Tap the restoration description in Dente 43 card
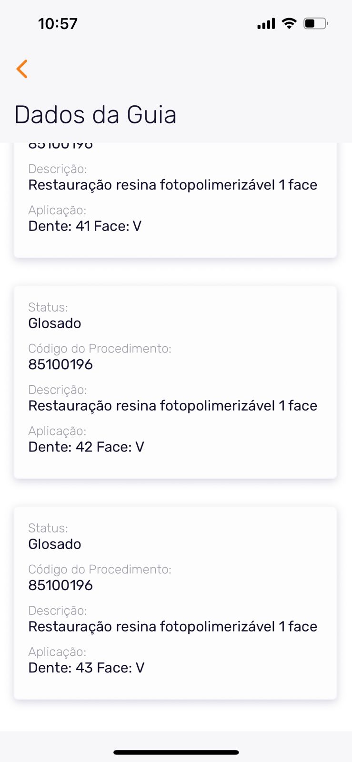This screenshot has height=762, width=352. (x=172, y=627)
